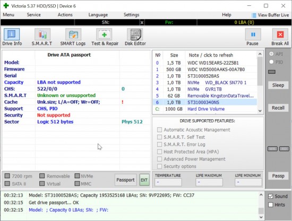This screenshot has height=221, width=292.
Task: Click the Pause icon button
Action: [x=253, y=34]
